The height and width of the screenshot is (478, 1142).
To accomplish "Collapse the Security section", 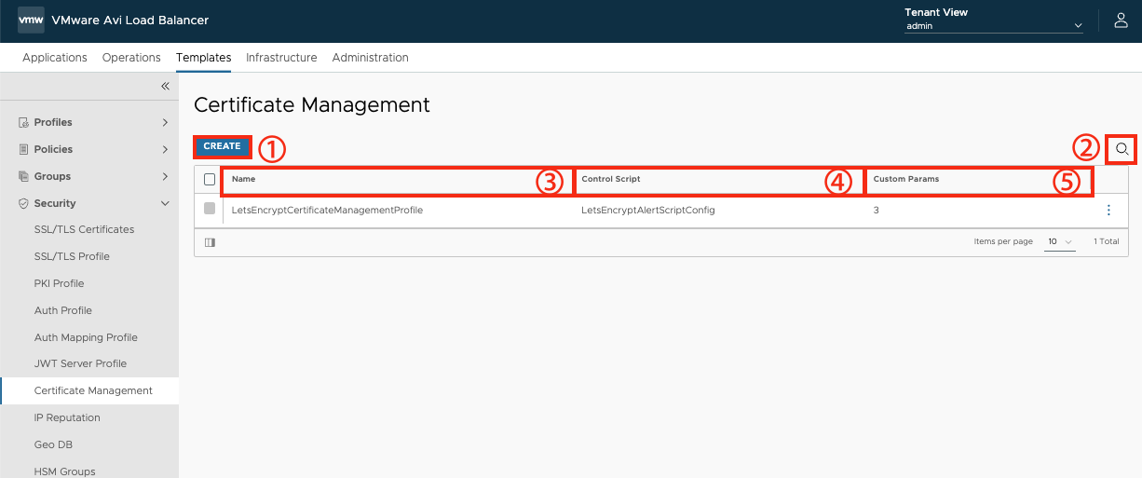I will pos(165,203).
